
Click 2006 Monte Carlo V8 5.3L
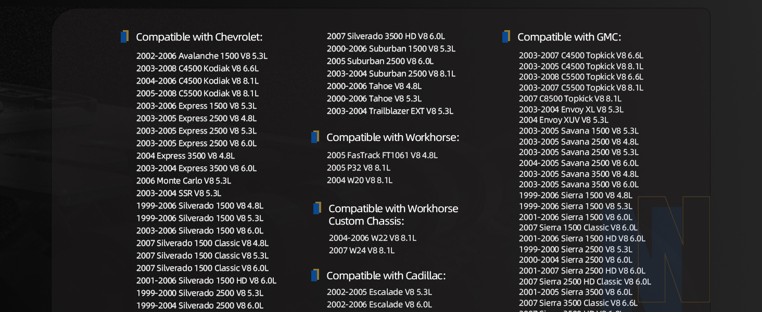[184, 180]
